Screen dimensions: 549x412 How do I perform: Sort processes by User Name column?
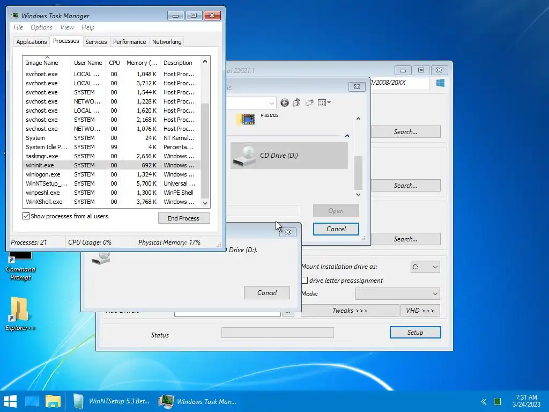point(88,63)
